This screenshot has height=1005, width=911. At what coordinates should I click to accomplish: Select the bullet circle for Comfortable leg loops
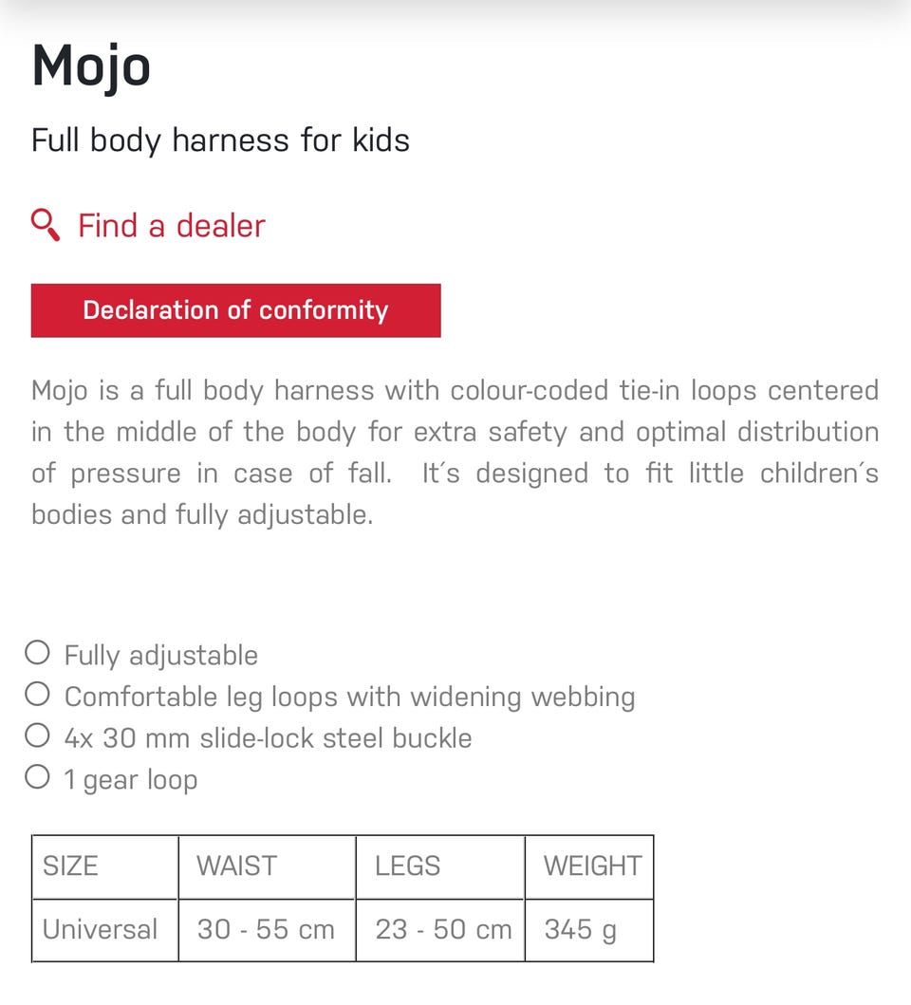pos(37,695)
